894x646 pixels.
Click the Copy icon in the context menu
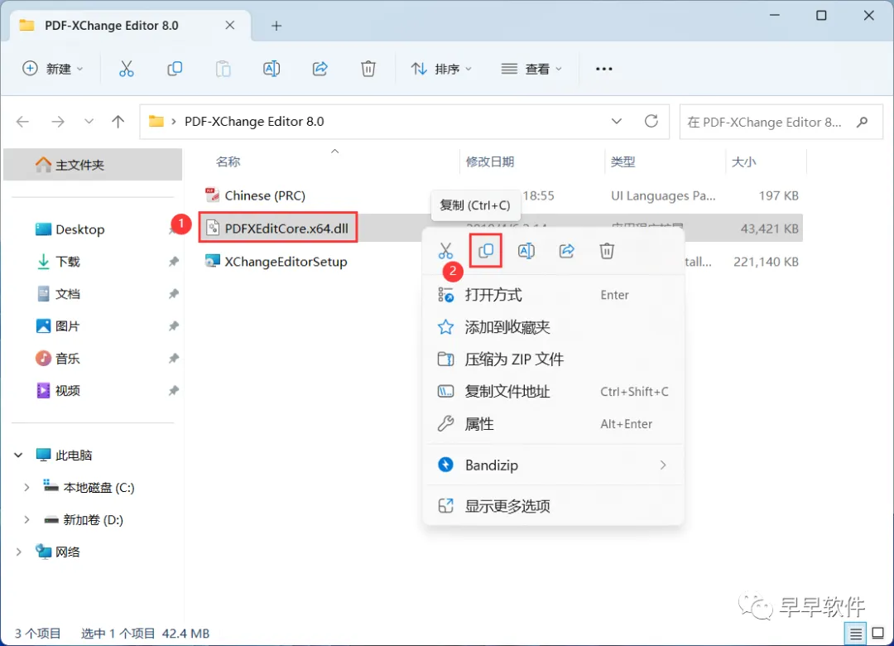[486, 250]
